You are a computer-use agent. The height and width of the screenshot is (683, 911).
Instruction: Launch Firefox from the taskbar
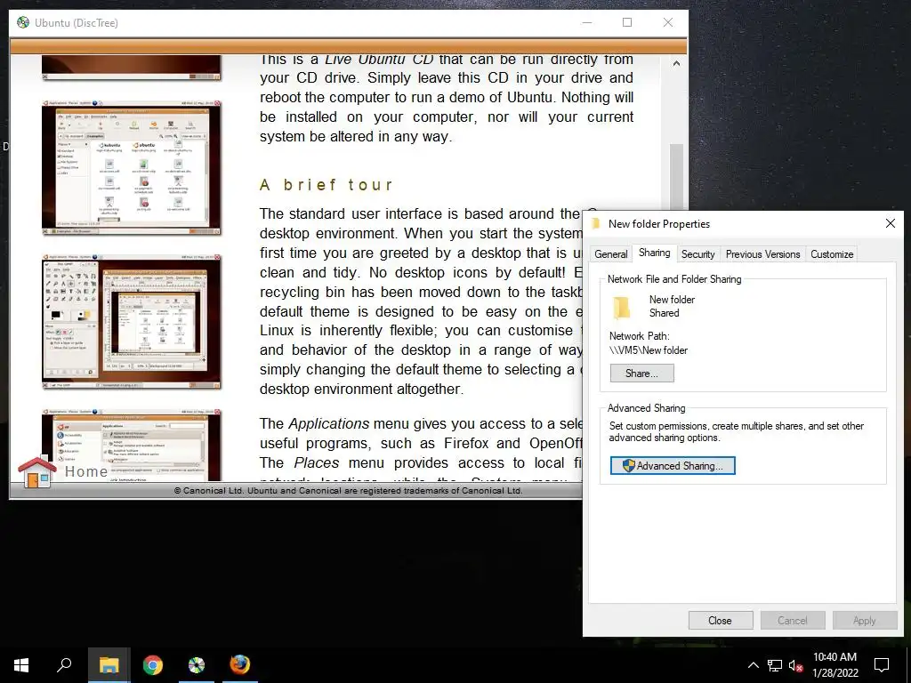[240, 664]
